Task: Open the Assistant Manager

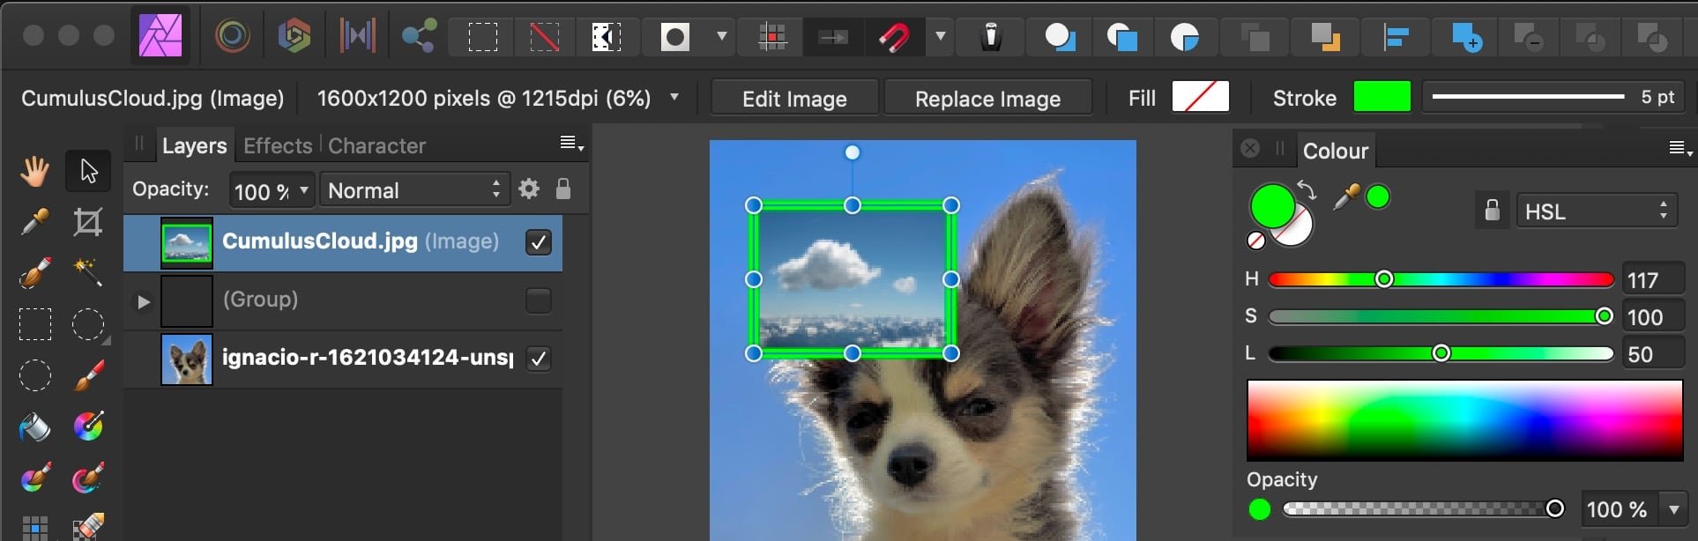Action: 992,37
